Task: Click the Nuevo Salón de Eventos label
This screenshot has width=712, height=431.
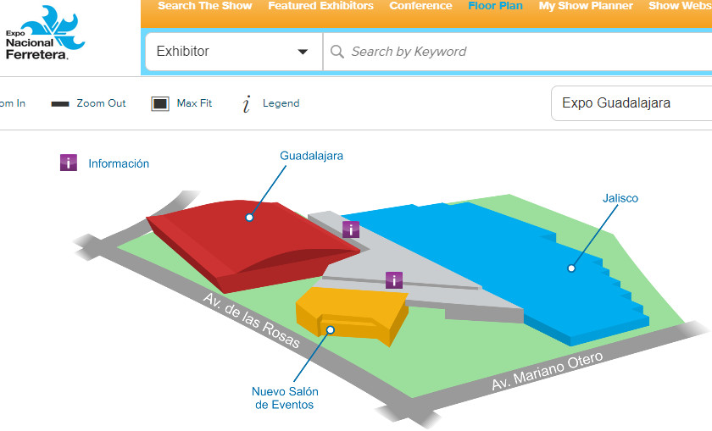Action: pos(284,398)
